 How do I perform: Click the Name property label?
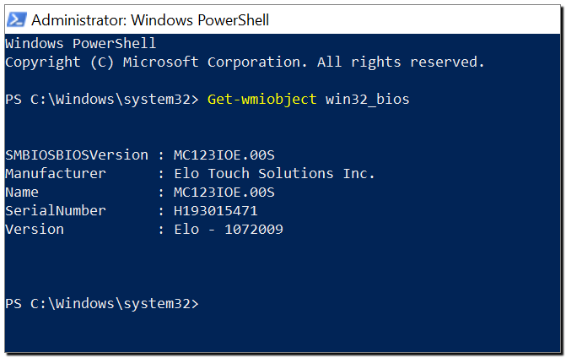[22, 193]
